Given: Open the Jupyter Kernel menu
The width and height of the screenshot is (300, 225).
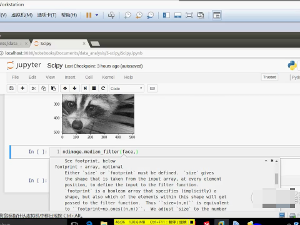Looking at the screenshot, I should coord(108,77).
